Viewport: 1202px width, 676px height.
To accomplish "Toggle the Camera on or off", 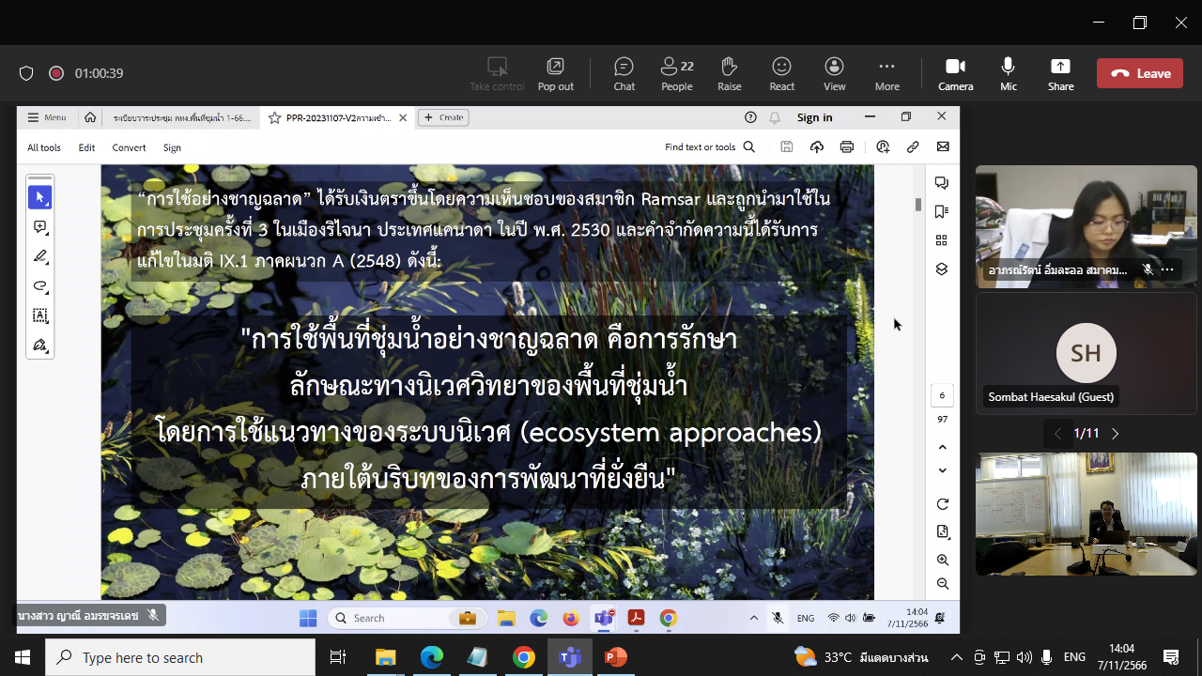I will coord(955,73).
